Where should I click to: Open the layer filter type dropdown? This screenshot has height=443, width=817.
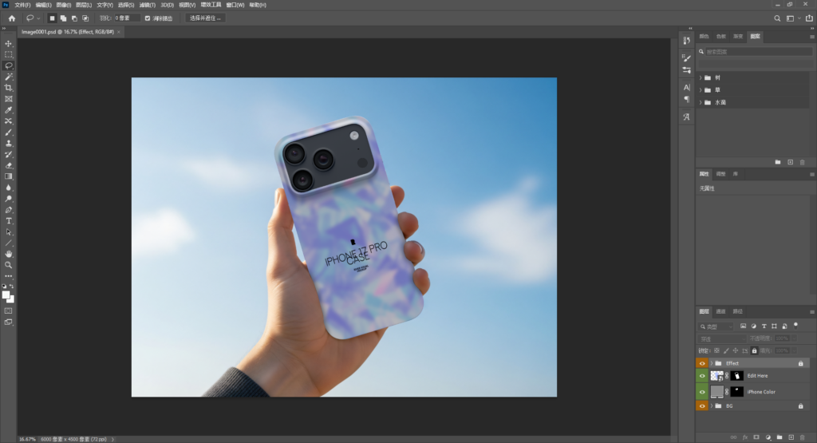pos(716,326)
